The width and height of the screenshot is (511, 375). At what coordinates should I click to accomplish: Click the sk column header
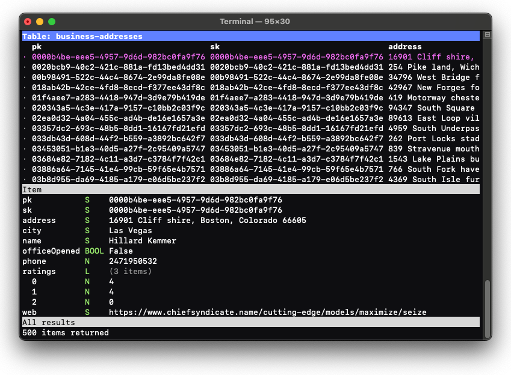point(215,47)
